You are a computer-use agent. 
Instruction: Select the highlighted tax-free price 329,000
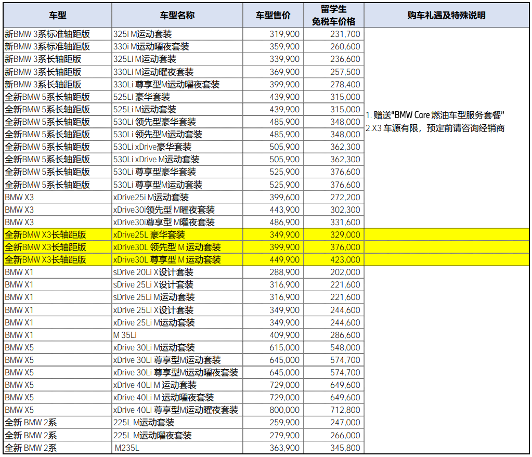click(345, 235)
